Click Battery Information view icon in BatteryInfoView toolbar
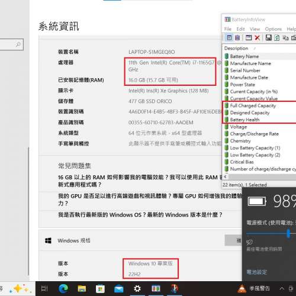Screen dimensions: 296x296 click(x=229, y=37)
